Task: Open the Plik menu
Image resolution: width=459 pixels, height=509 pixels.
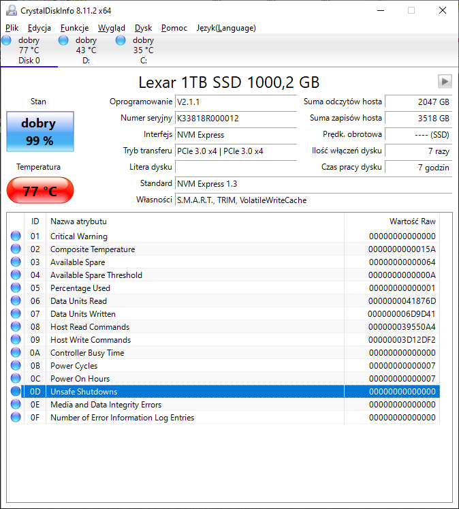Action: pyautogui.click(x=12, y=28)
